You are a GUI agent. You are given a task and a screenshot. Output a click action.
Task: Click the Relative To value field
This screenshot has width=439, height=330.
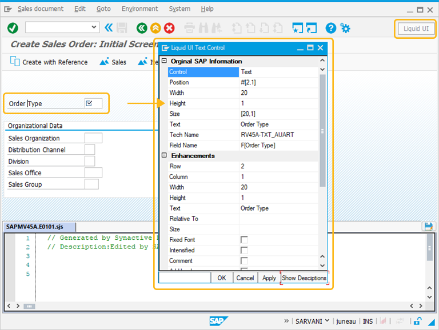click(278, 219)
